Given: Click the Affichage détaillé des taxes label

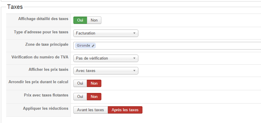Looking at the screenshot, I should tap(43, 19).
